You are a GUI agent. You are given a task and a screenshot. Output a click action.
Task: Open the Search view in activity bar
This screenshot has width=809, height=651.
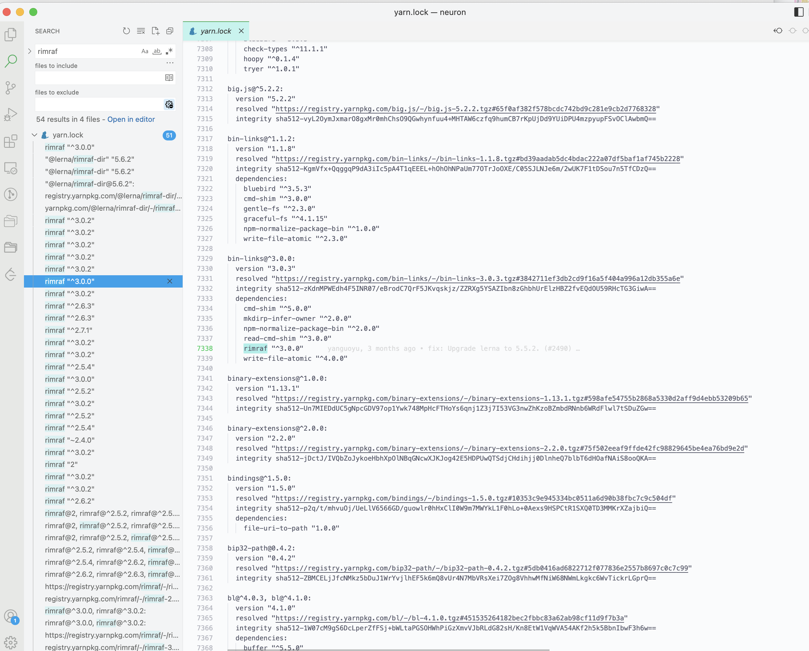point(11,61)
